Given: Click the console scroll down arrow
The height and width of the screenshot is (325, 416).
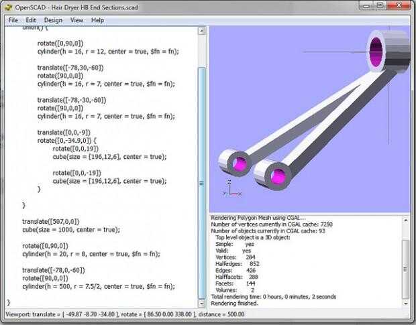Looking at the screenshot, I should point(405,304).
